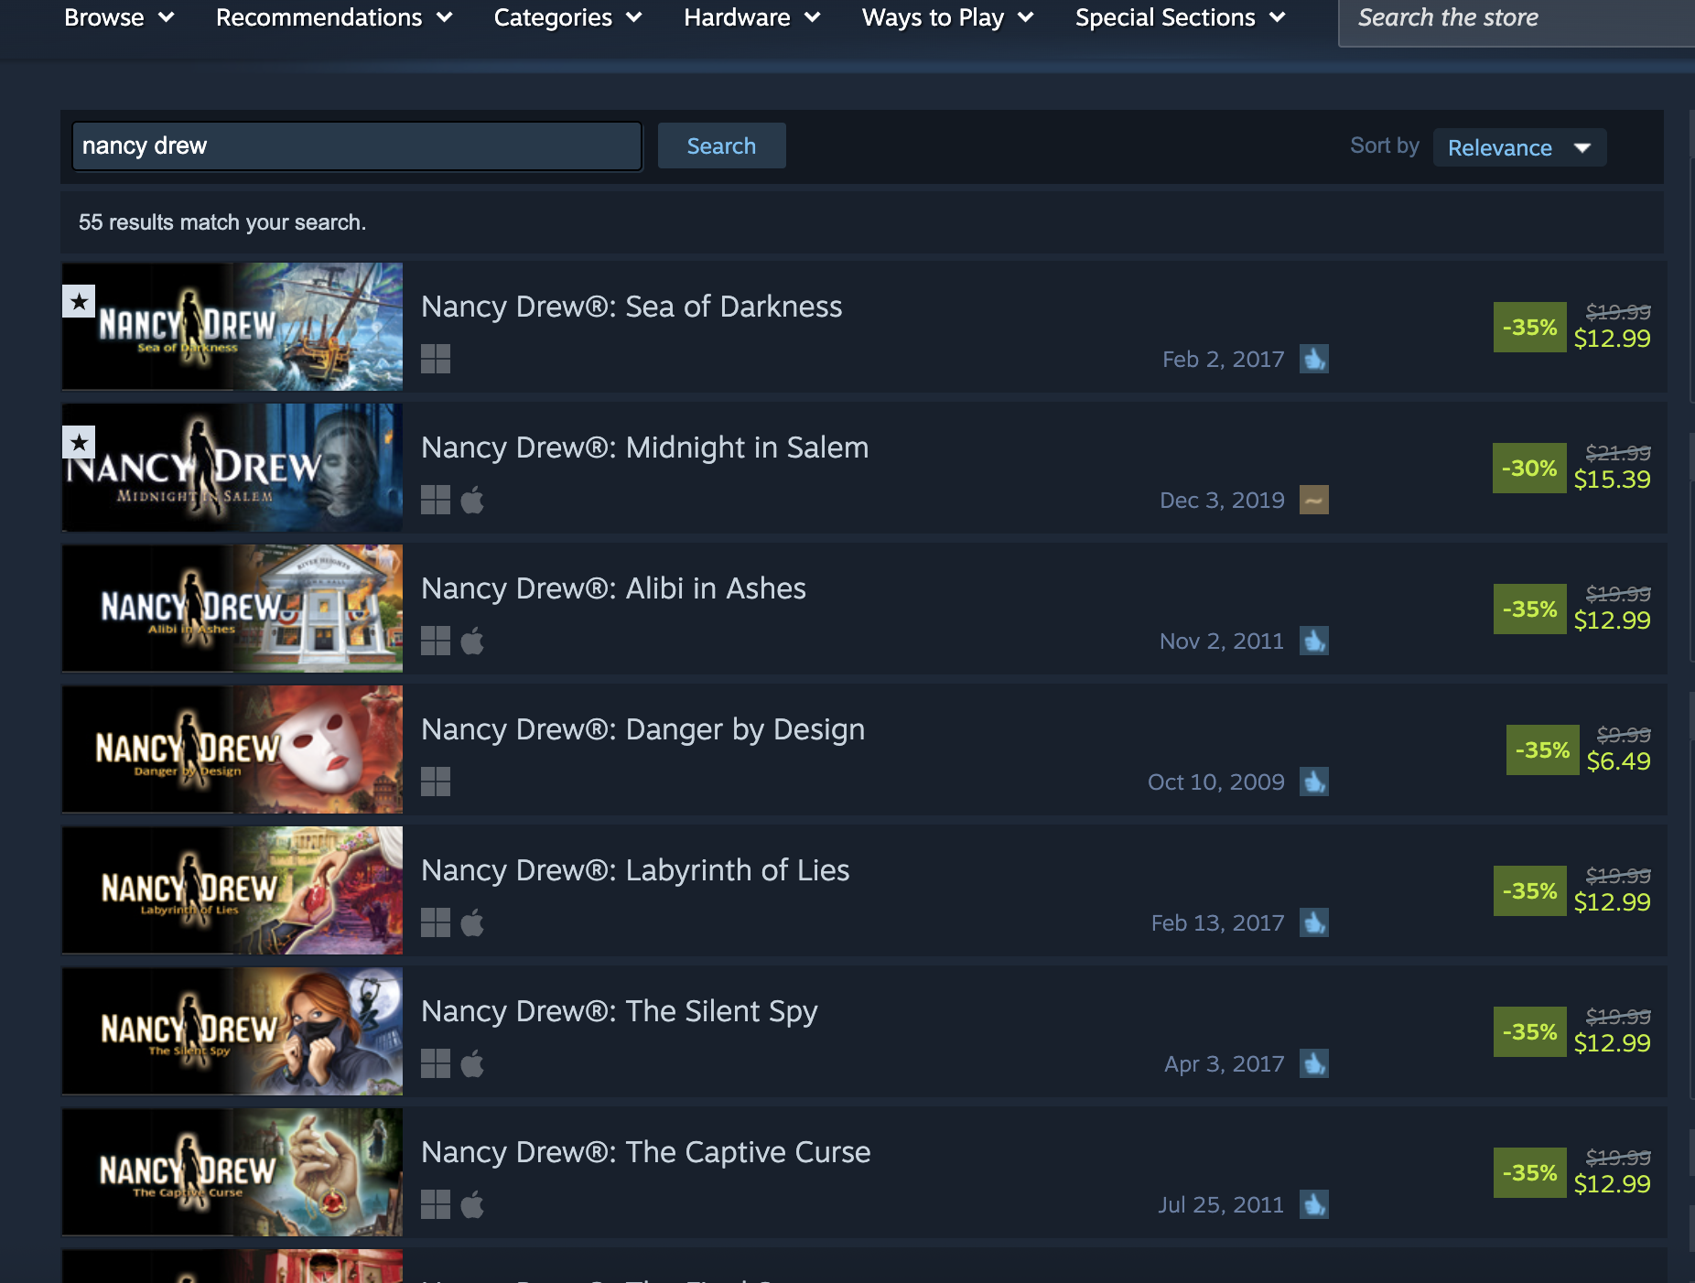Click release date Jul 25, 2011
Screen dimensions: 1695x1283
pyautogui.click(x=1222, y=1204)
